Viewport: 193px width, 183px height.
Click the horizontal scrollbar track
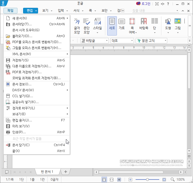point(139,172)
